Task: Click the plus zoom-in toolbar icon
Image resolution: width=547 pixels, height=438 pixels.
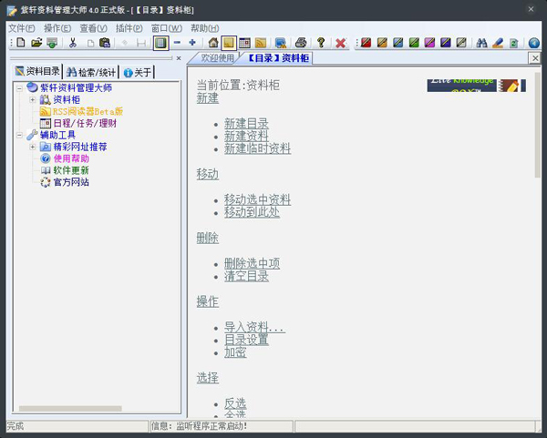Action: 192,43
